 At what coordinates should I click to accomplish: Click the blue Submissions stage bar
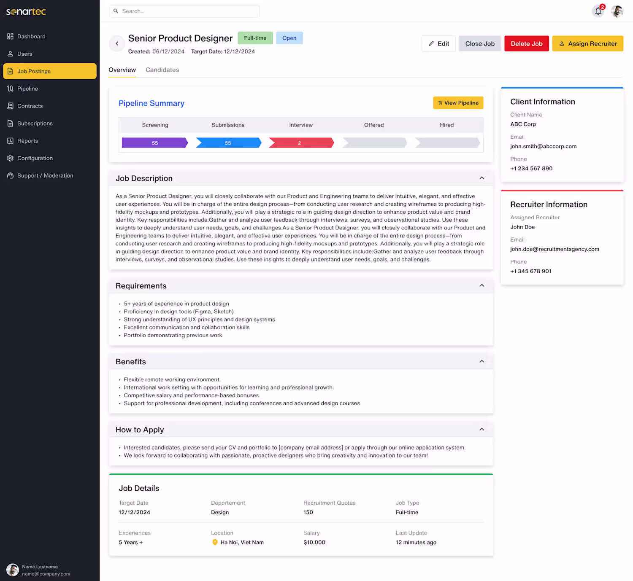[228, 143]
